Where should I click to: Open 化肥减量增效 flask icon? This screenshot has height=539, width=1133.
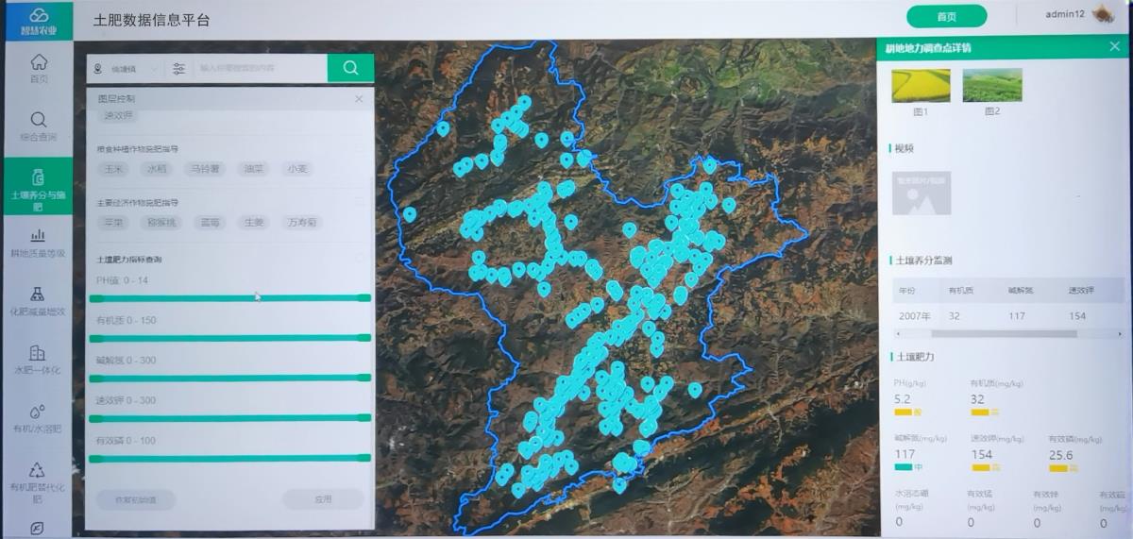[x=38, y=295]
